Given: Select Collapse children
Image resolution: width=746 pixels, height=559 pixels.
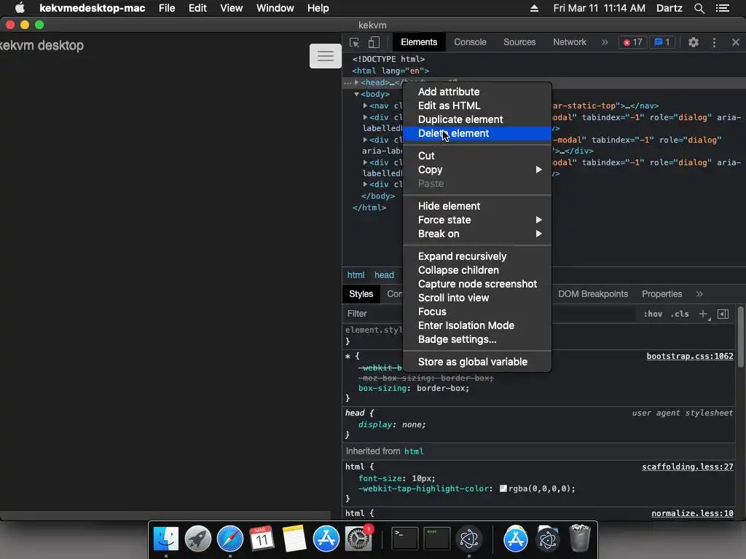Looking at the screenshot, I should pos(477,270).
